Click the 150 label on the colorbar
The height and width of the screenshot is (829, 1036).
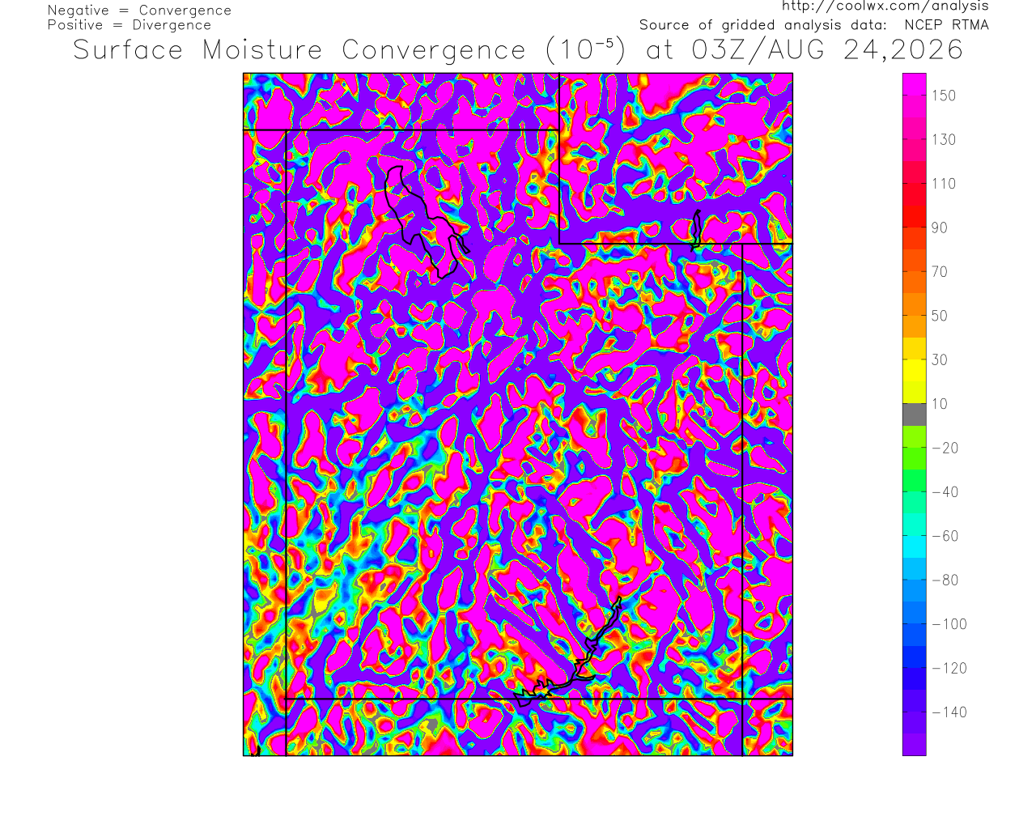point(944,96)
